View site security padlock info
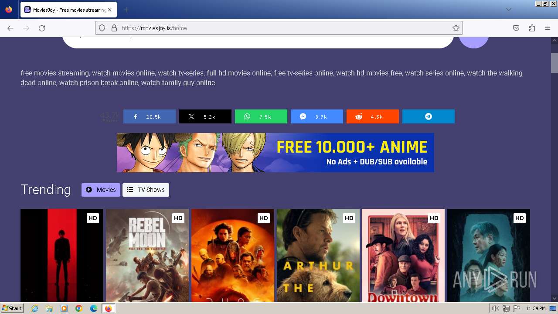The image size is (558, 314). pyautogui.click(x=114, y=28)
